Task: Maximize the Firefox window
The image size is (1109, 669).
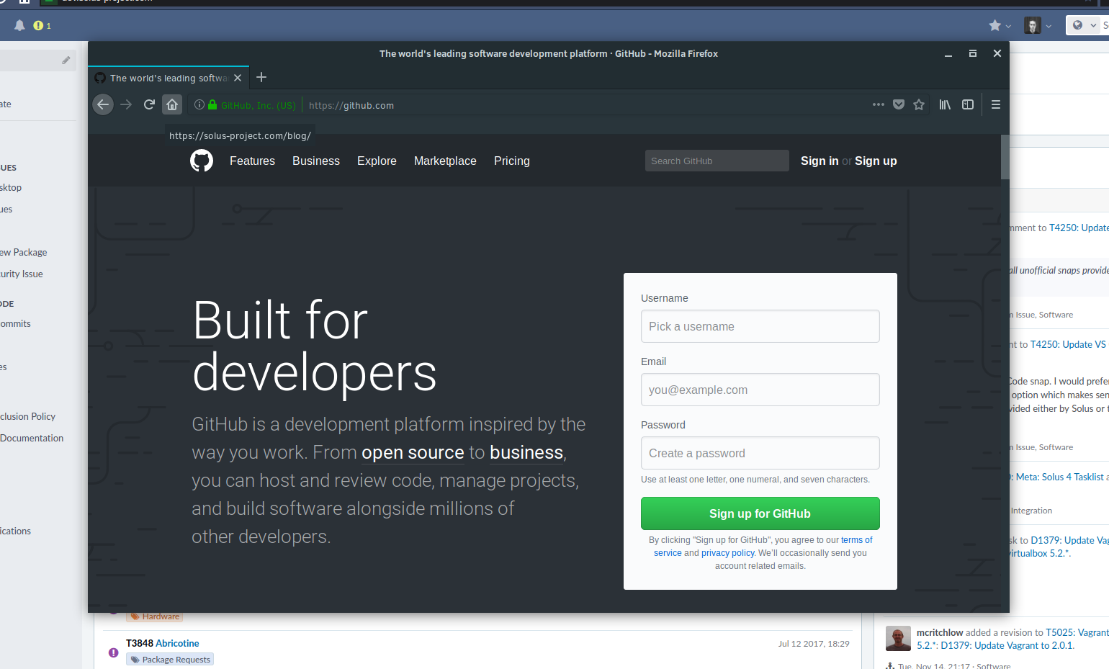Action: pyautogui.click(x=972, y=53)
